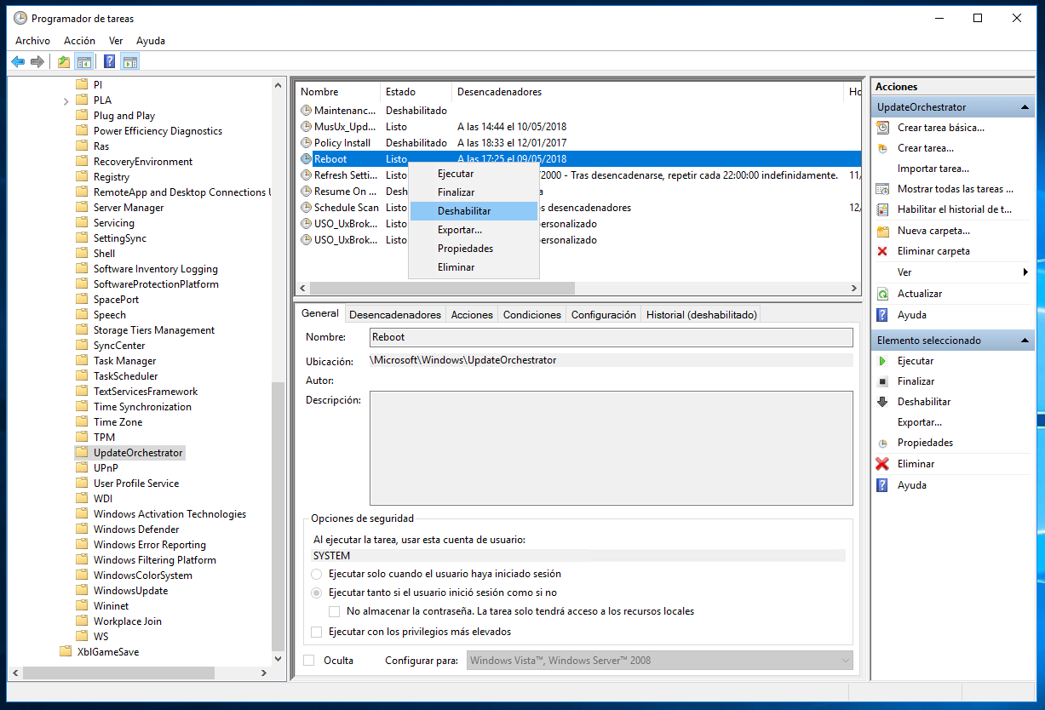
Task: Sort the task list by the Nombre column
Action: pyautogui.click(x=338, y=92)
